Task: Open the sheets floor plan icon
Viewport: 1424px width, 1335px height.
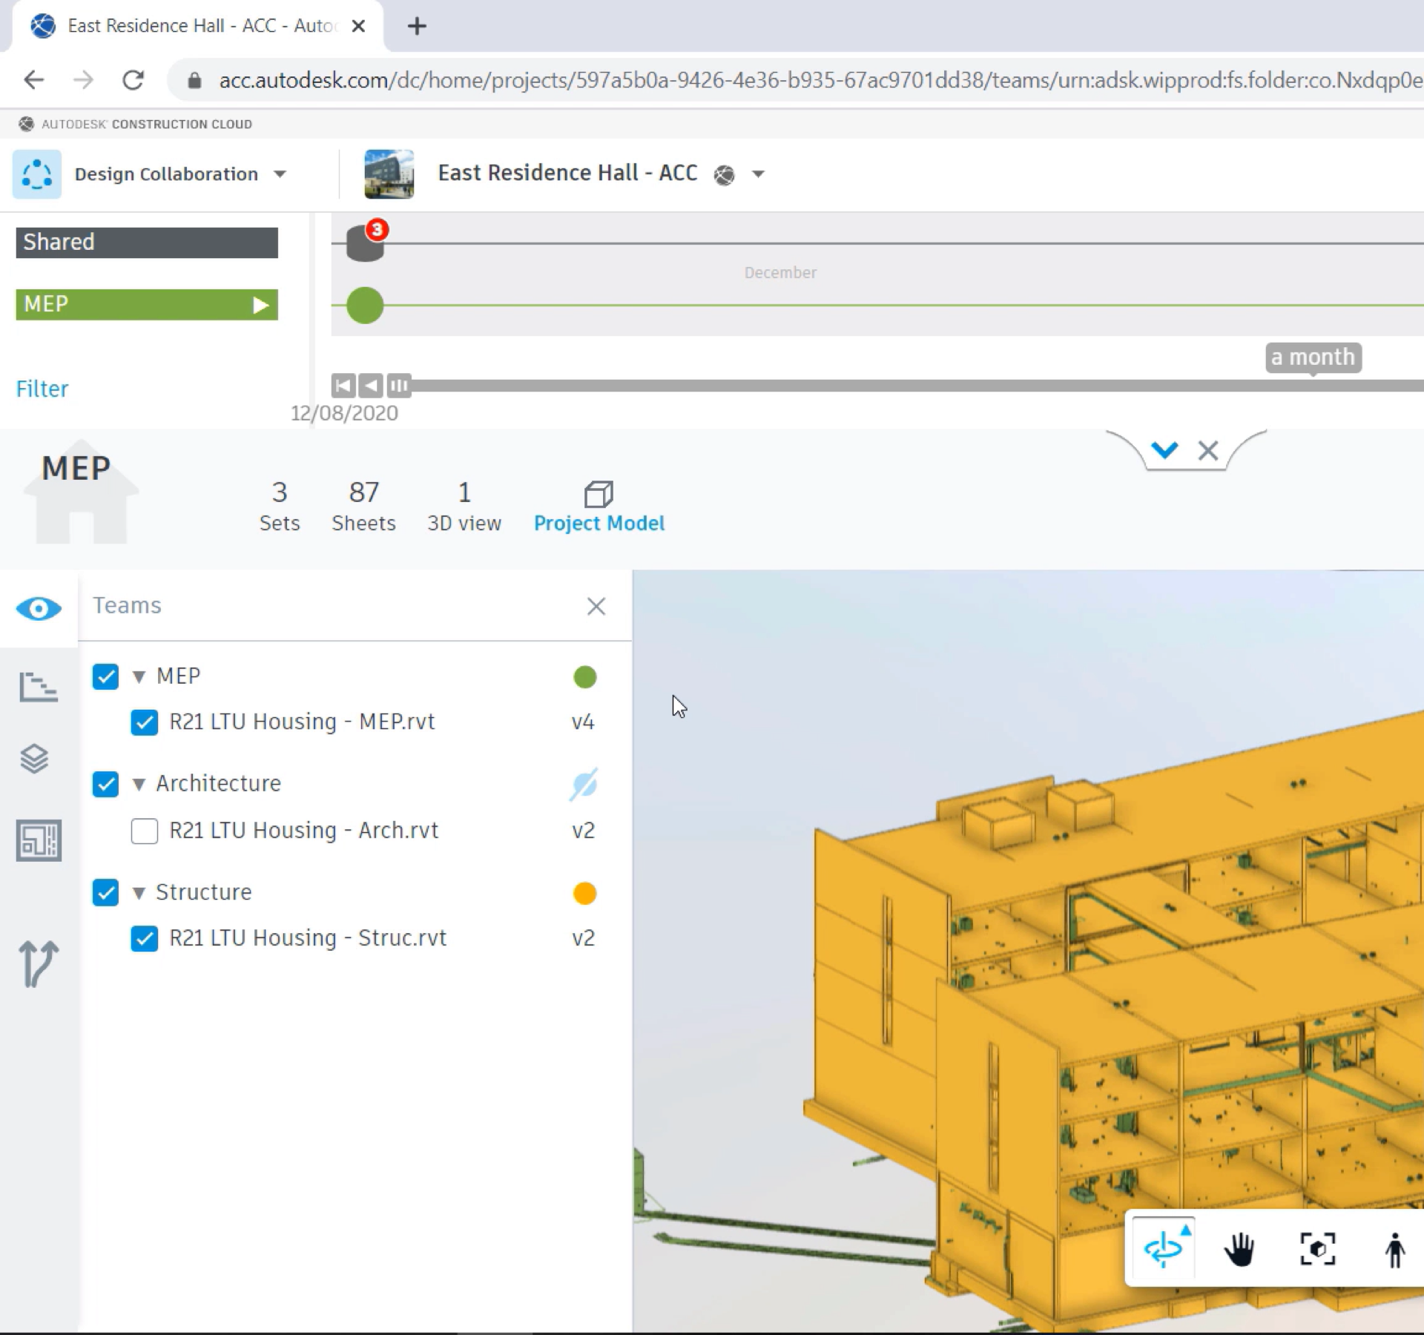Action: pyautogui.click(x=39, y=840)
